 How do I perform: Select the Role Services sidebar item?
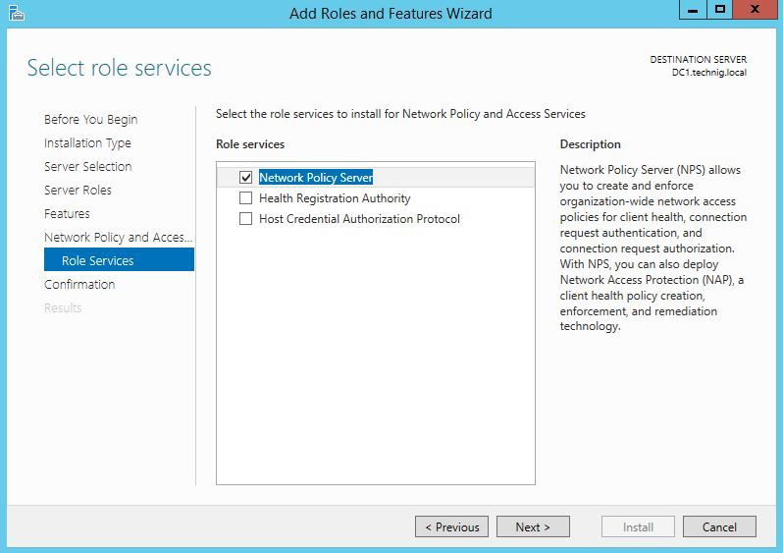coord(97,261)
